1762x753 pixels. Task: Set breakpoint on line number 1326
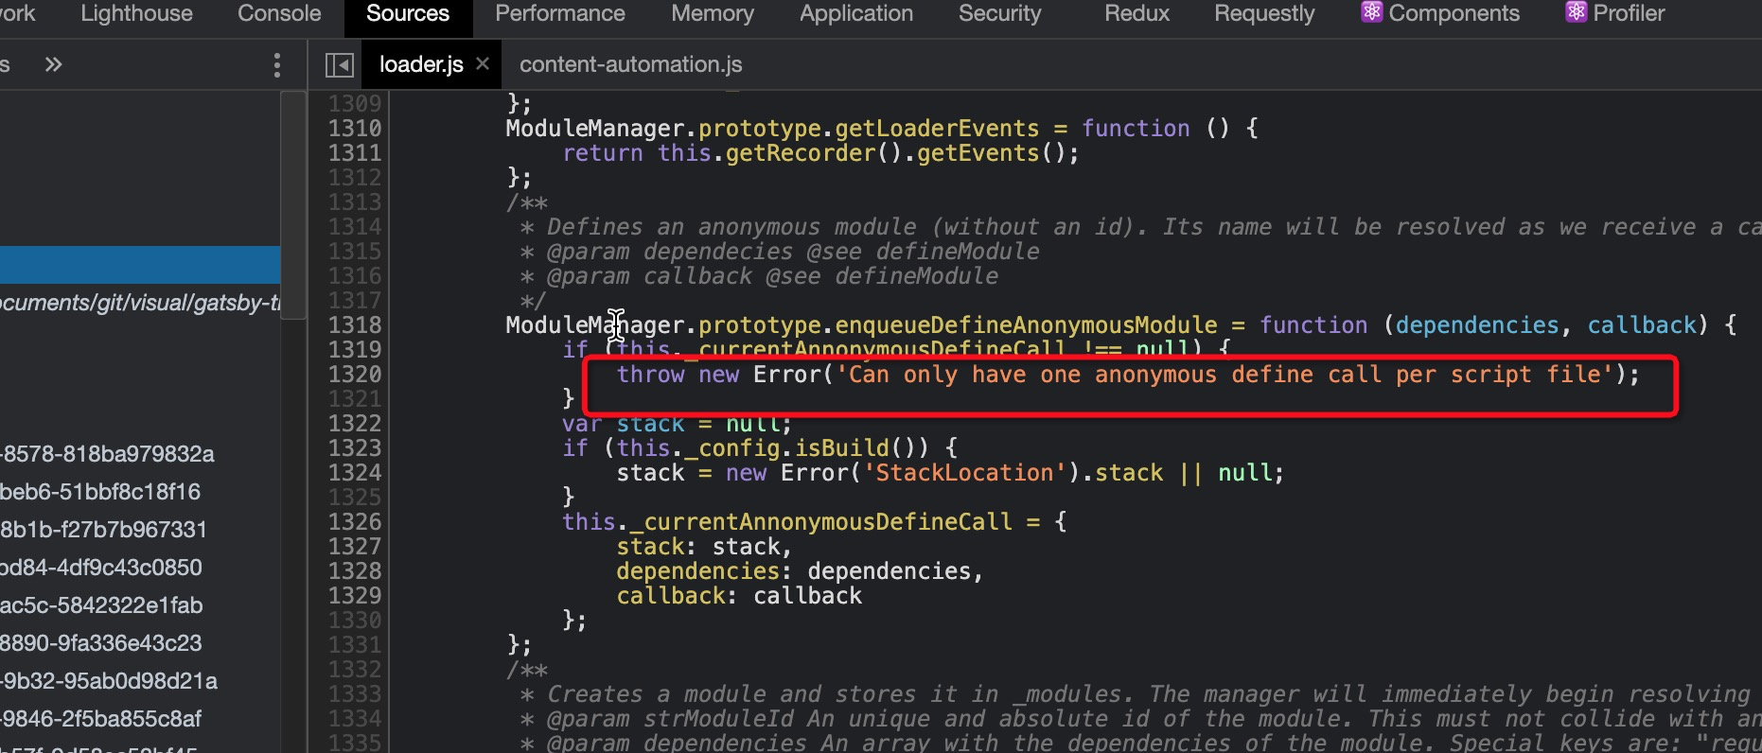tap(355, 521)
